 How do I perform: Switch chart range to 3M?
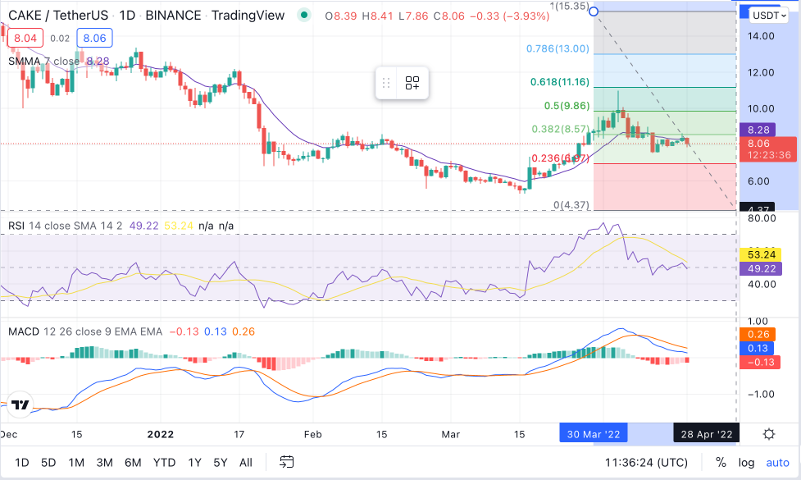(x=104, y=463)
